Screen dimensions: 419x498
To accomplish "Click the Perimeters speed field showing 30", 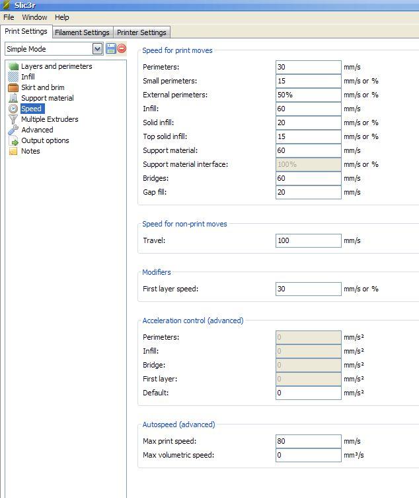I will (309, 67).
